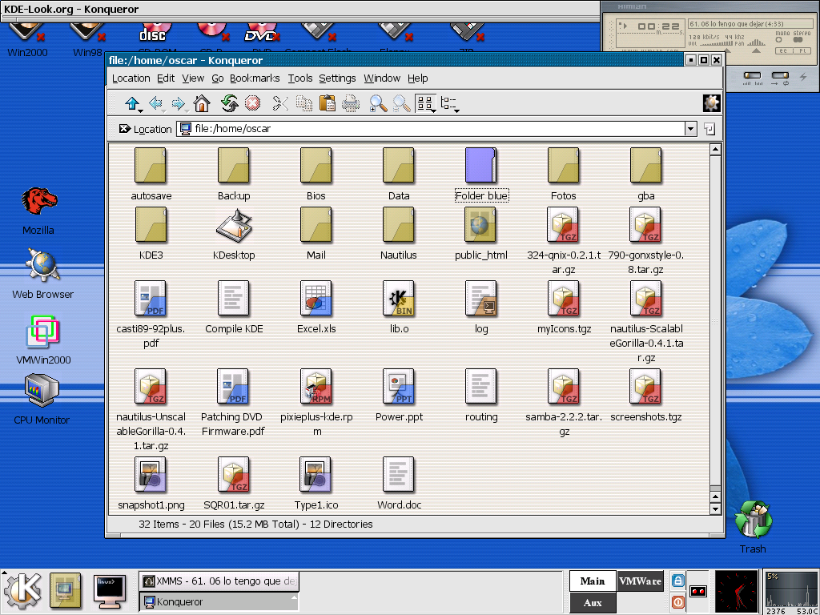Image resolution: width=820 pixels, height=615 pixels.
Task: Open the Location bar history dropdown
Action: pos(691,129)
